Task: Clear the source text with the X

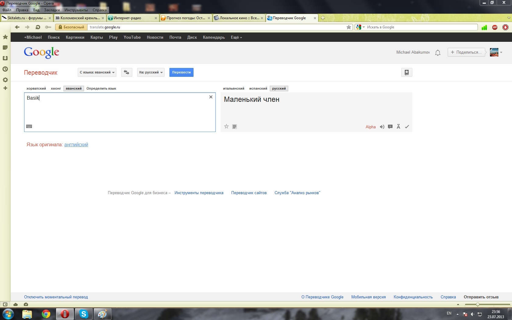Action: [x=211, y=97]
